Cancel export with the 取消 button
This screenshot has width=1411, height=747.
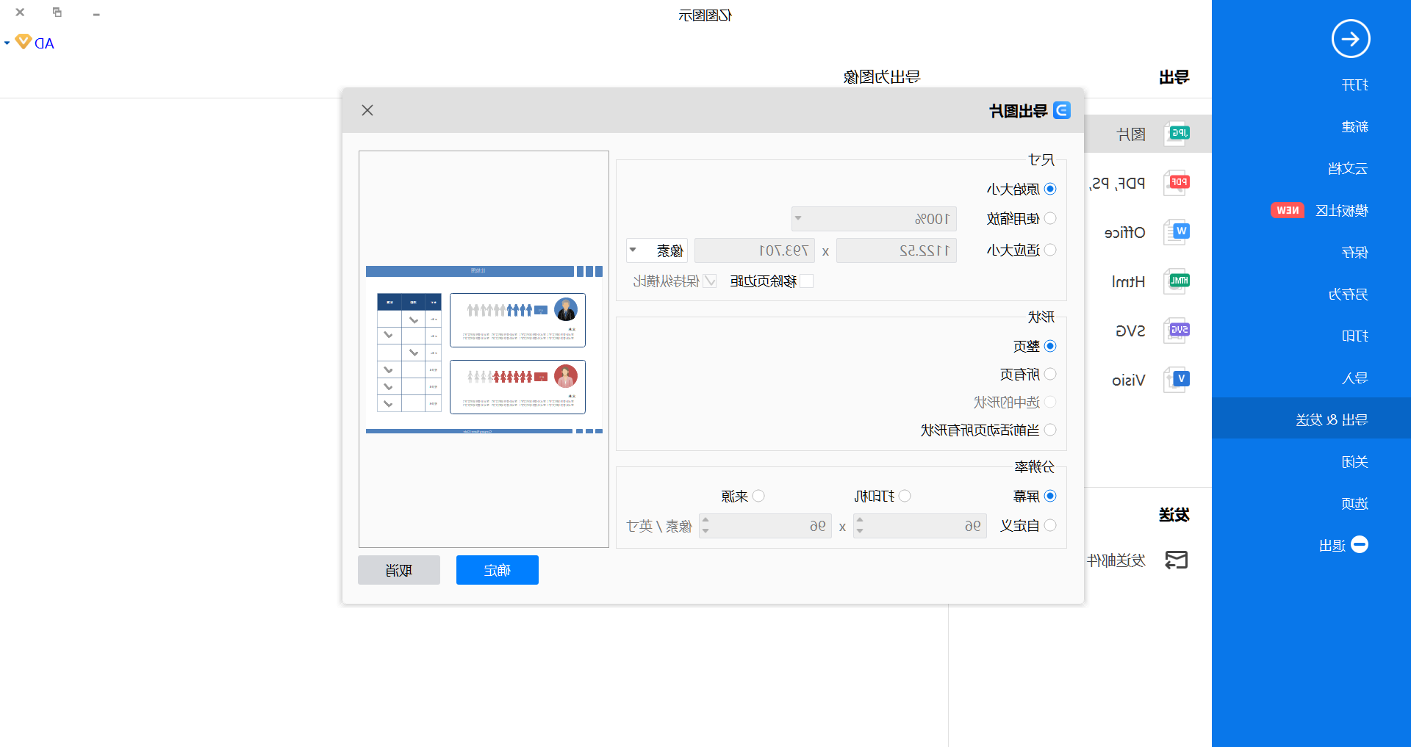399,570
